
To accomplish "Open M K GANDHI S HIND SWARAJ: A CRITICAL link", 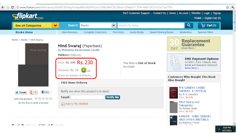I will tap(192, 90).
